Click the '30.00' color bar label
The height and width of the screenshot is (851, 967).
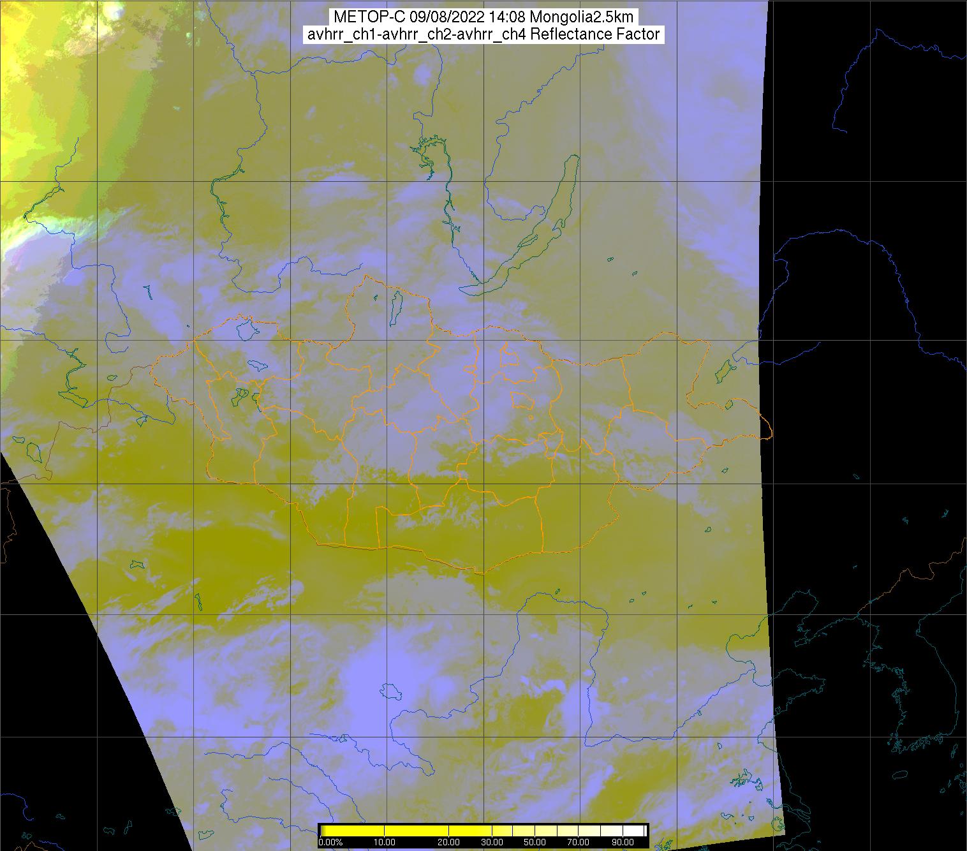(x=492, y=842)
